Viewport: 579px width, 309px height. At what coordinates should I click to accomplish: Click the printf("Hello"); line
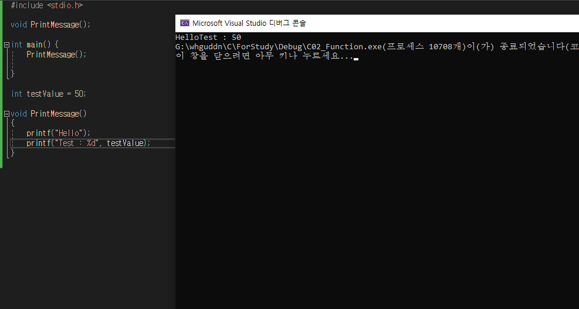coord(58,133)
